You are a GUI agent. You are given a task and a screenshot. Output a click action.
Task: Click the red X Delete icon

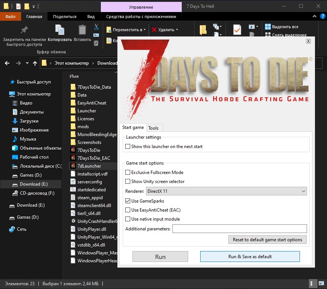pyautogui.click(x=154, y=30)
